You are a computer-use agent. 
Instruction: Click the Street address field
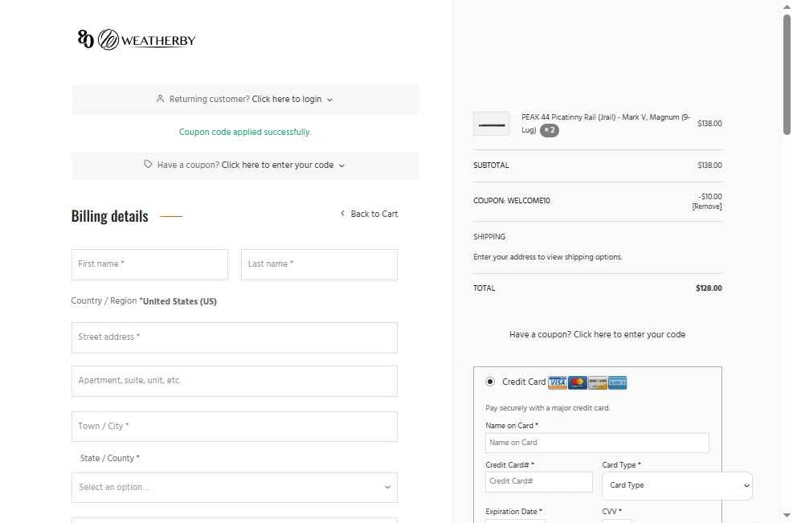point(234,337)
